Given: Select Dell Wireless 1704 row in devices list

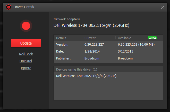Looking at the screenshot, I should [x=108, y=76].
